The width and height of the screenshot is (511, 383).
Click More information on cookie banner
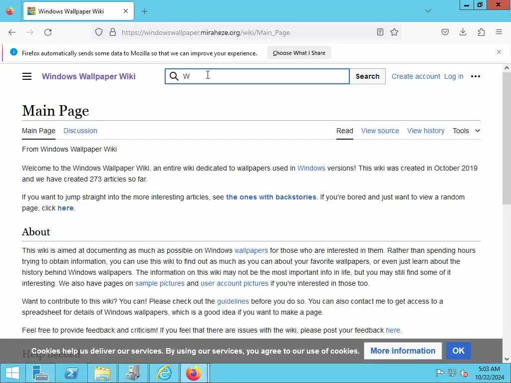(x=403, y=351)
